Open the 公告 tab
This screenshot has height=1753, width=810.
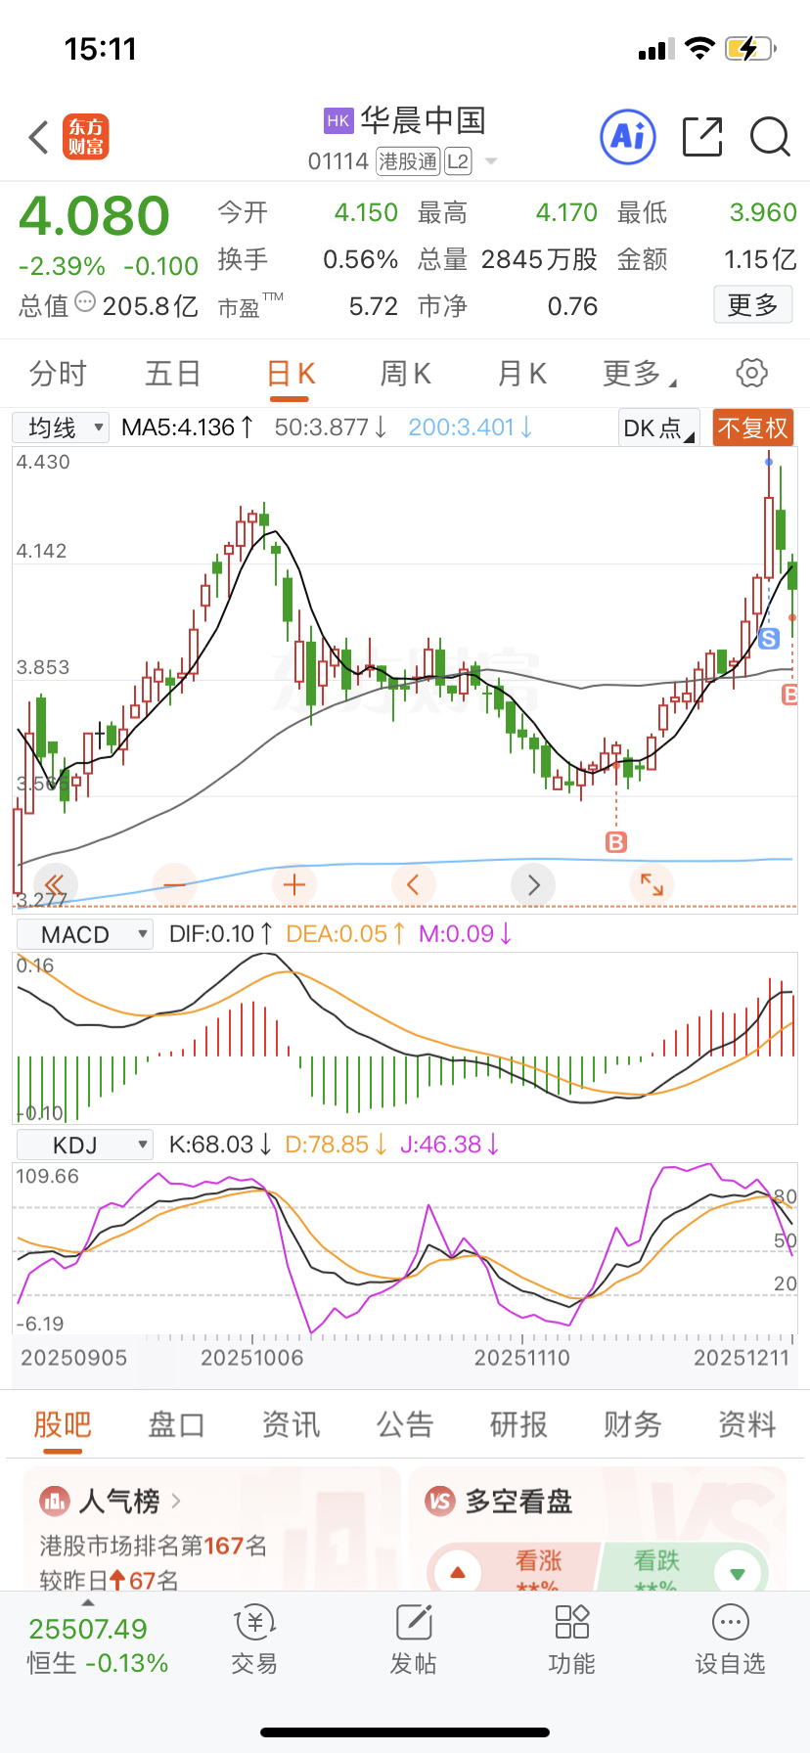(x=405, y=1424)
